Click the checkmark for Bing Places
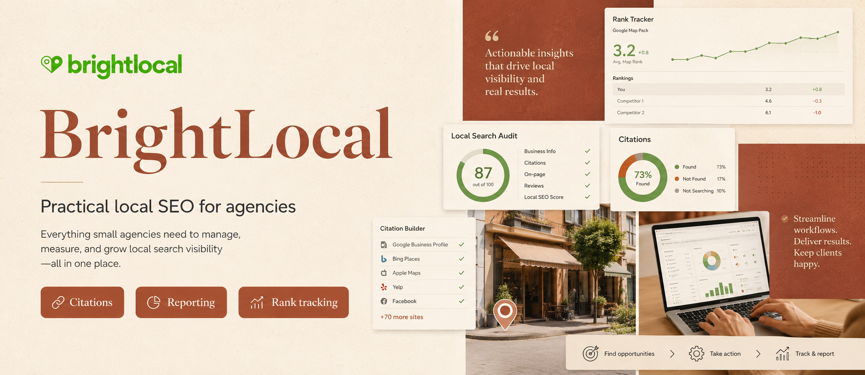Viewport: 865px width, 375px height. point(461,259)
